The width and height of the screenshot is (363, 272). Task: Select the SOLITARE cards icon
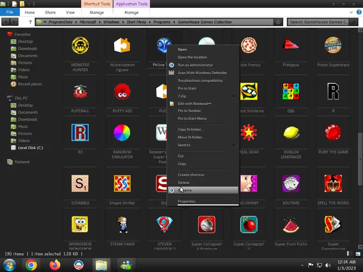click(x=291, y=183)
